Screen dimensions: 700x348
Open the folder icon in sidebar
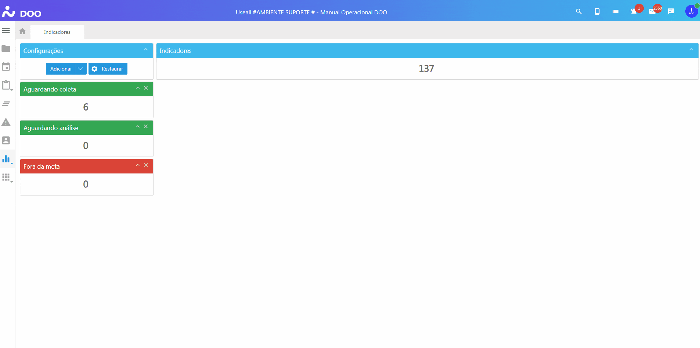coord(6,49)
